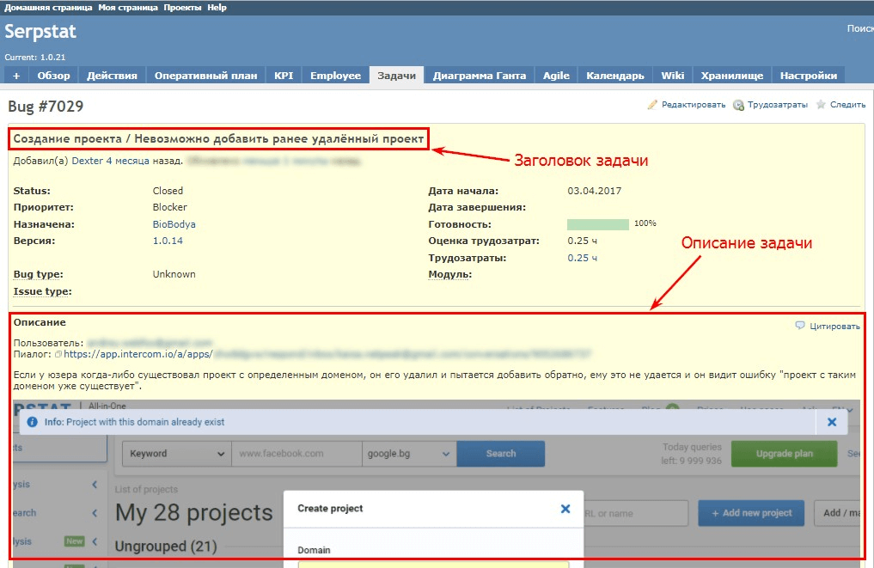Click the My 28 projects heading
This screenshot has height=568, width=874.
coord(194,513)
